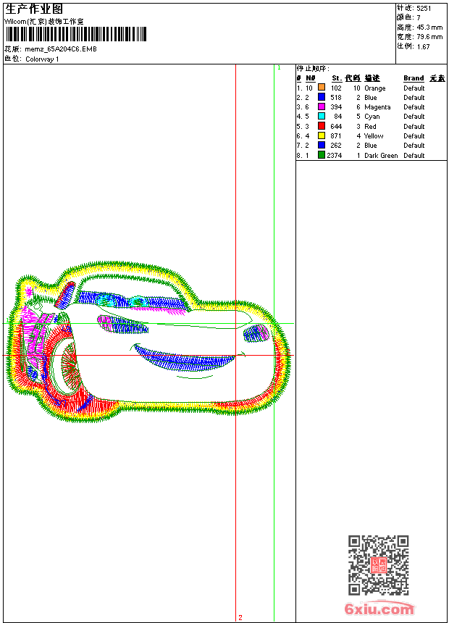The image size is (449, 623).
Task: Select the Dark Green color swatch
Action: [x=322, y=155]
